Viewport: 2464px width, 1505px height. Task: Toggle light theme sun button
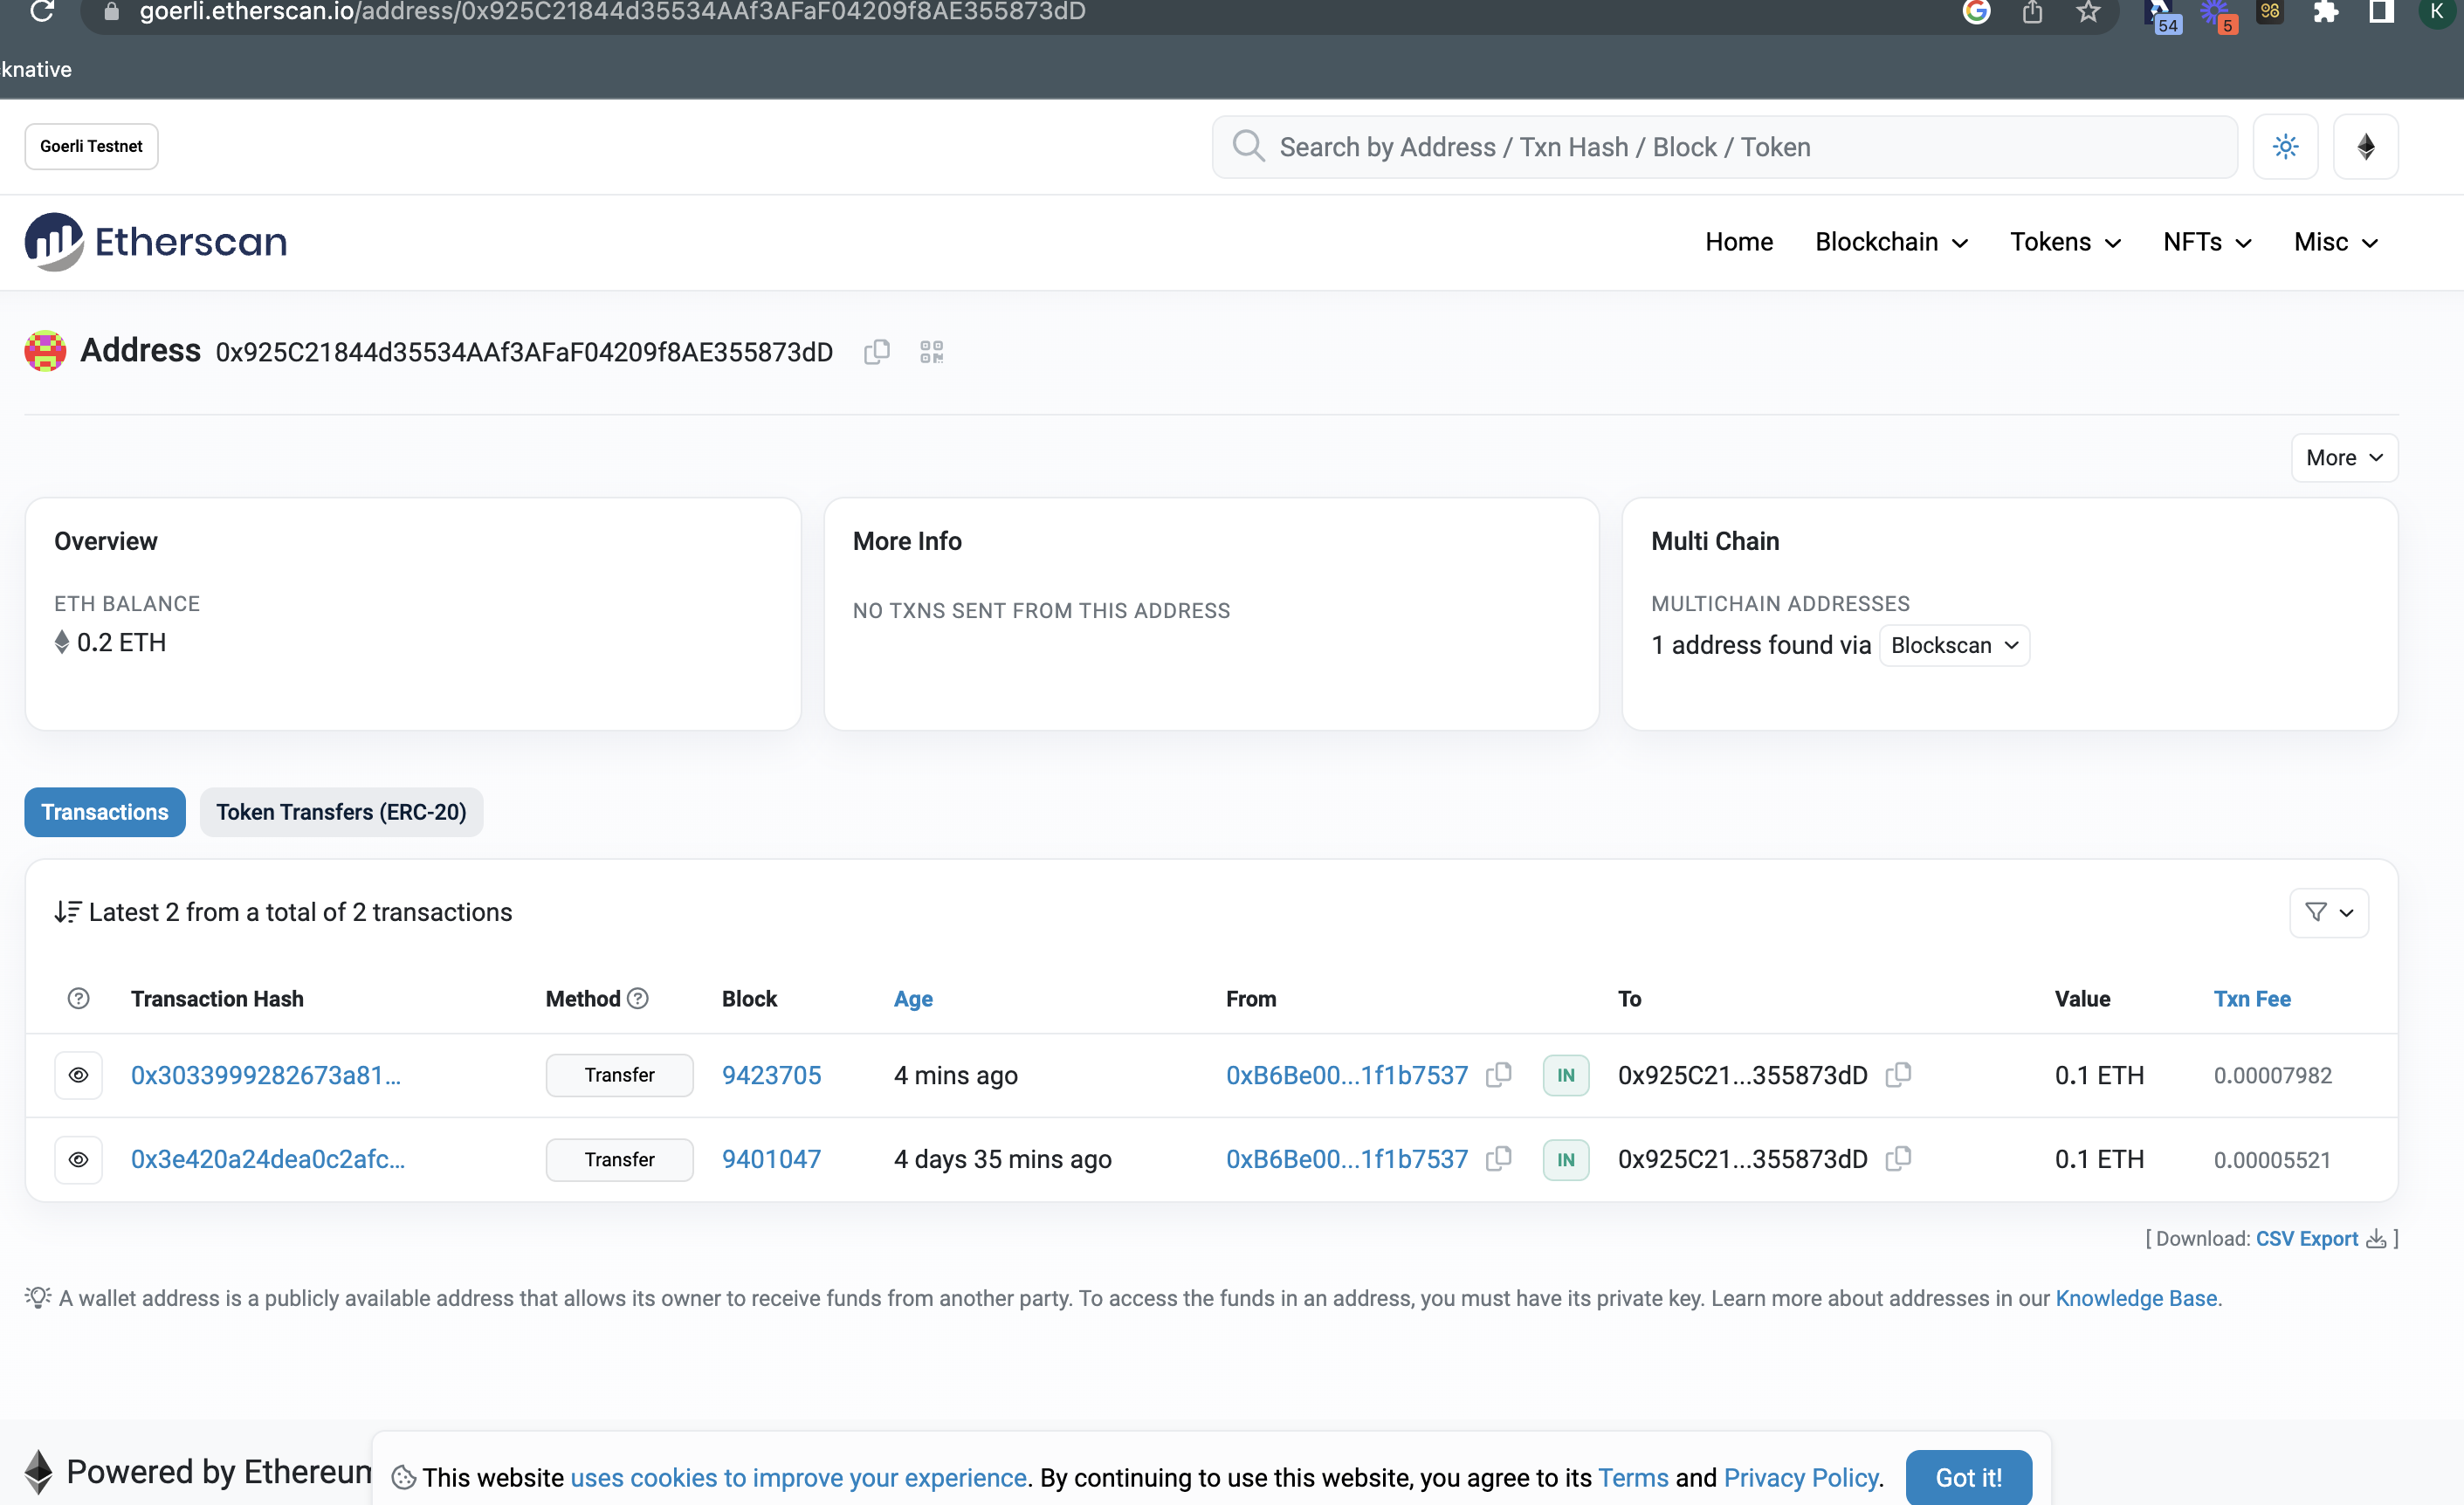(x=2285, y=147)
